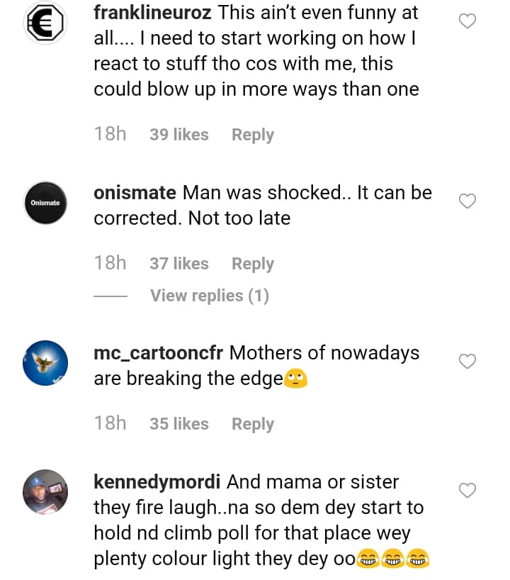
Task: Go to mc_cartooncfr's profile username
Action: 159,353
